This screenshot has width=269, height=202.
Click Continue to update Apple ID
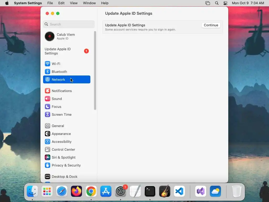pyautogui.click(x=211, y=25)
